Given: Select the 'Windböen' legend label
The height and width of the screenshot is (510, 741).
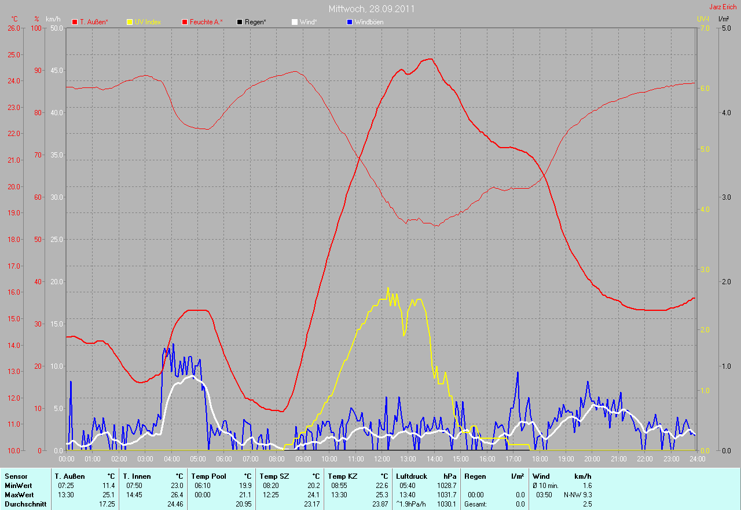Looking at the screenshot, I should (x=369, y=22).
